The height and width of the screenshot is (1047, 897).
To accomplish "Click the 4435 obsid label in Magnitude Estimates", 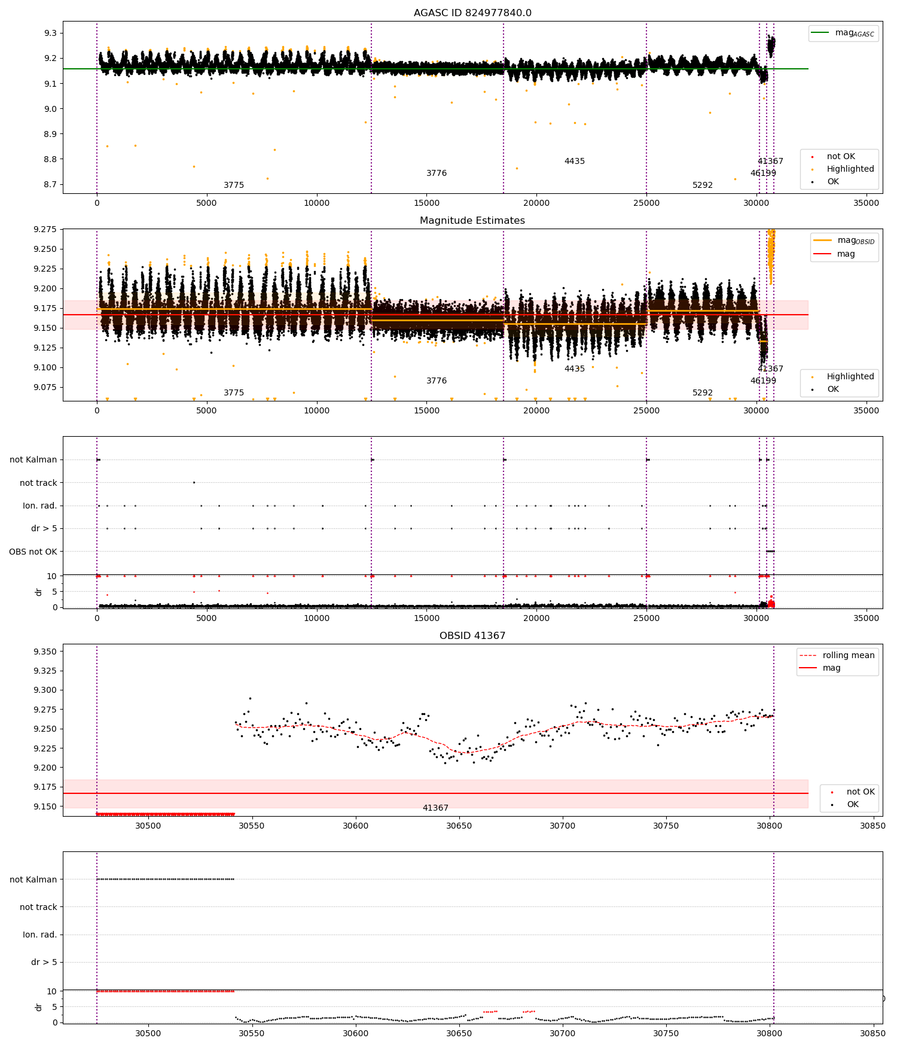I will click(575, 369).
